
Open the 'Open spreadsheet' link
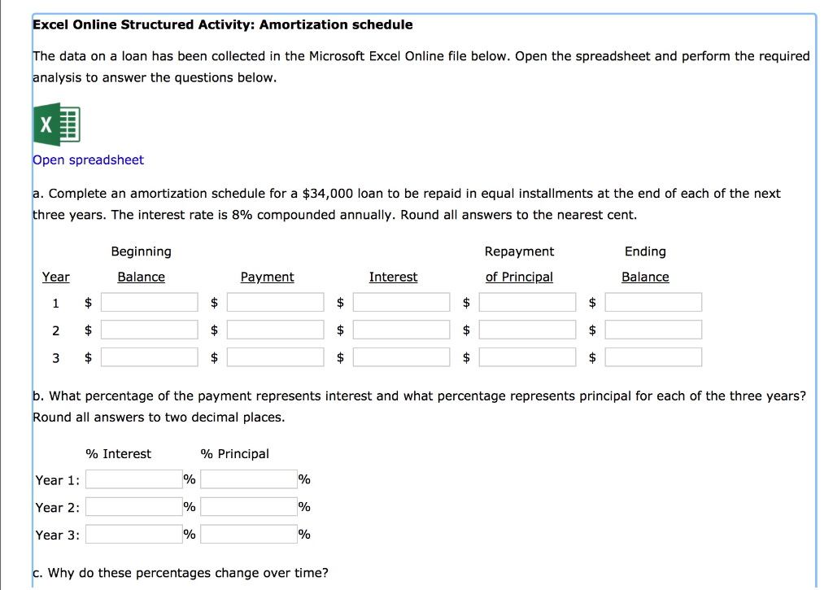tap(88, 160)
